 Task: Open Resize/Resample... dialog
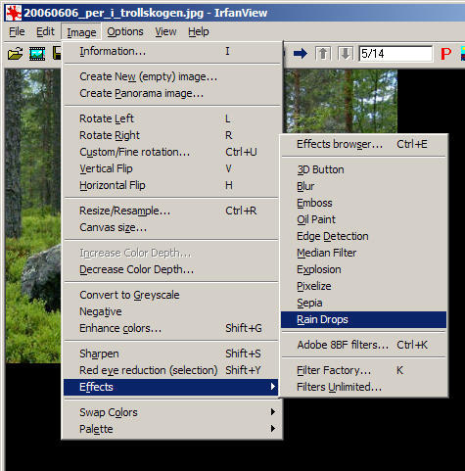coord(172,211)
